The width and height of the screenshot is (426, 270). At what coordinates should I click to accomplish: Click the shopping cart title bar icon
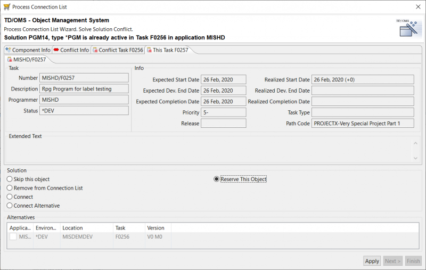(6, 6)
